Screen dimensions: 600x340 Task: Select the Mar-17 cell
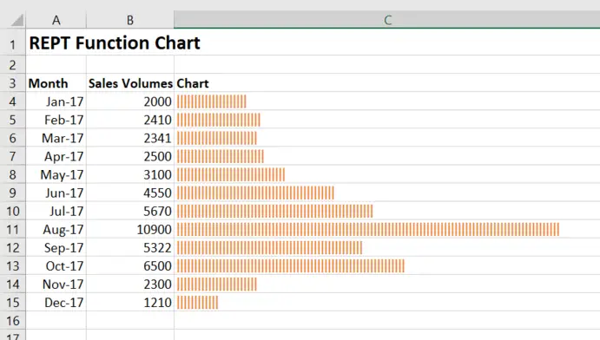[56, 138]
